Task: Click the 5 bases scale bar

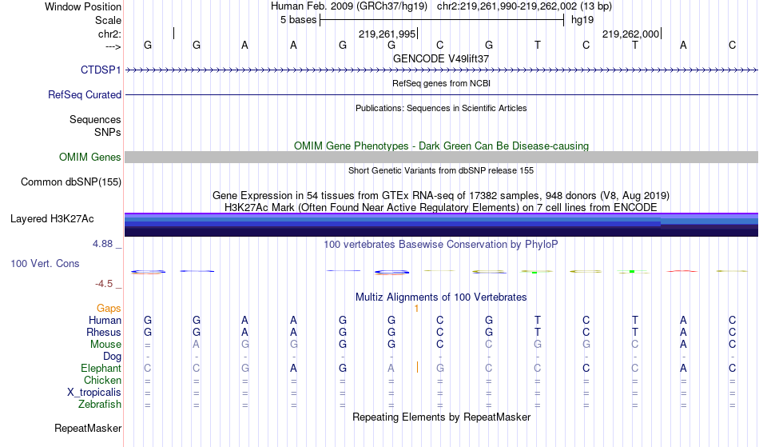Action: pos(442,20)
